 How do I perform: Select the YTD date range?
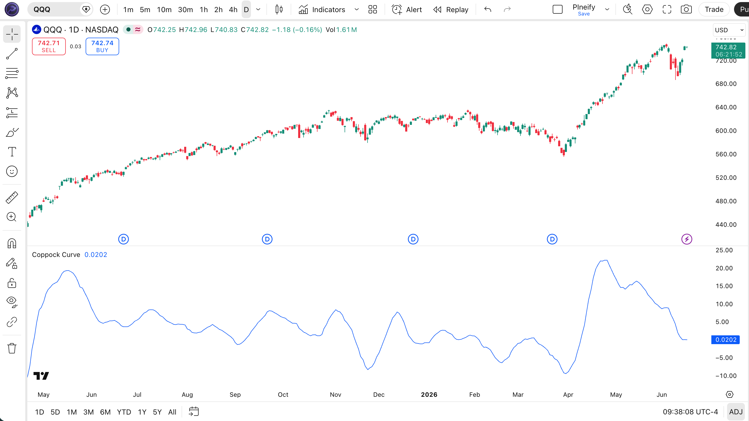point(124,412)
